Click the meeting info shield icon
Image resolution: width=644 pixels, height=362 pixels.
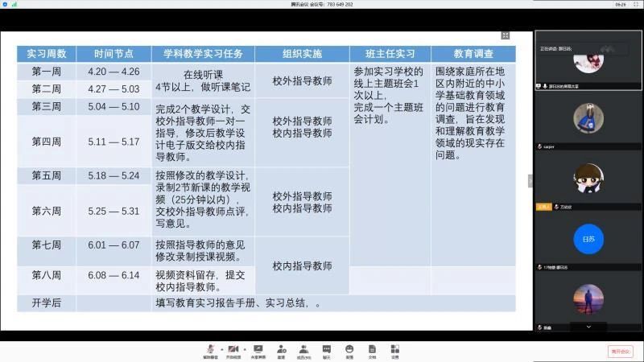pyautogui.click(x=5, y=4)
